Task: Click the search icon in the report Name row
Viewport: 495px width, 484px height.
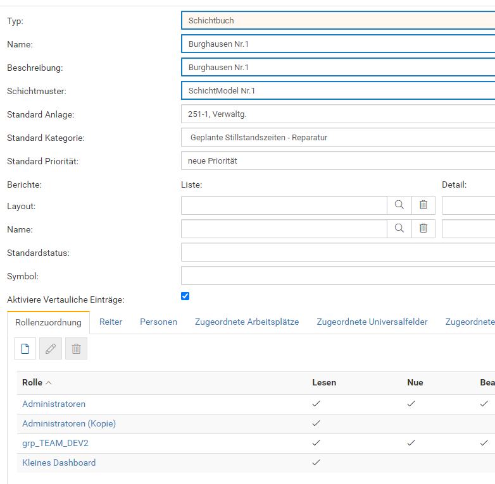Action: [x=399, y=229]
